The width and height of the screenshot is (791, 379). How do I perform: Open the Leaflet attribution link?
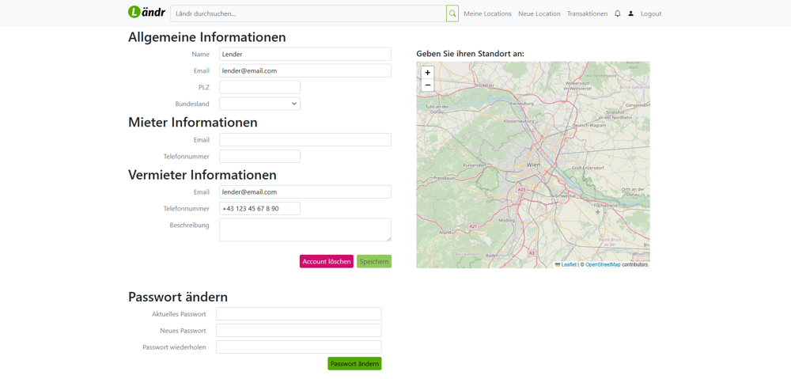tap(569, 264)
